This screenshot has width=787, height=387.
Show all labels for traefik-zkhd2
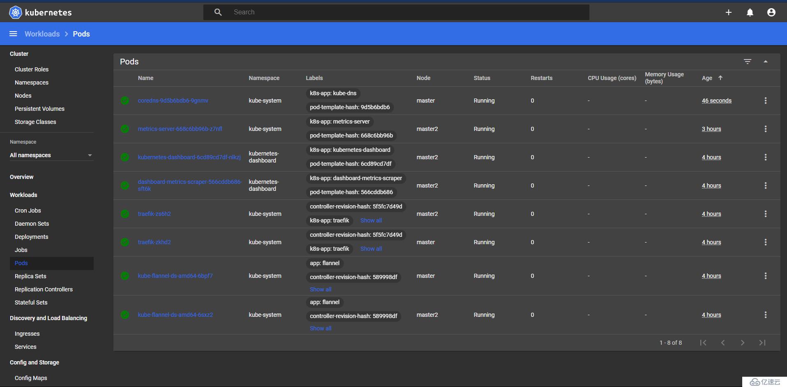click(371, 249)
